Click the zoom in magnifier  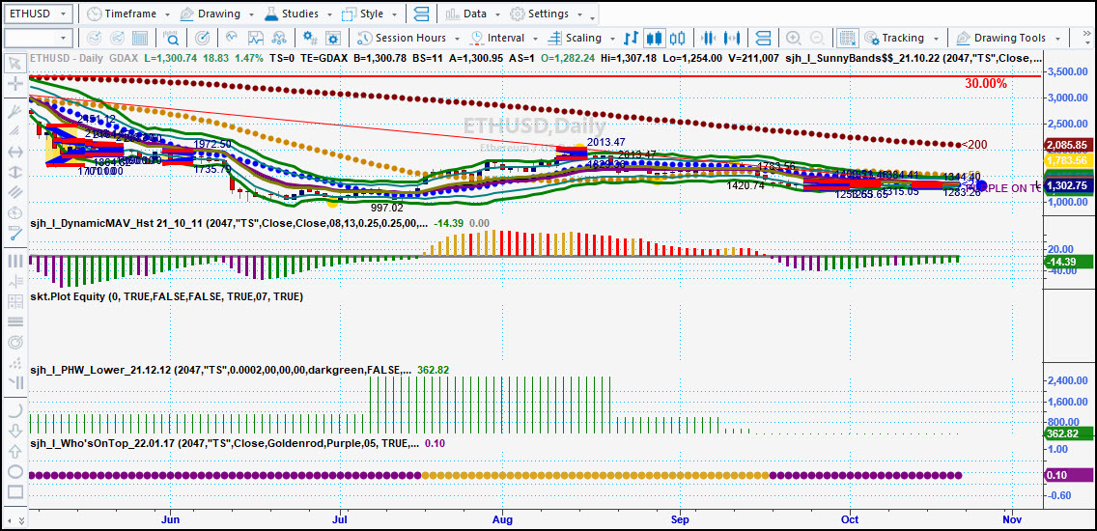click(x=794, y=38)
